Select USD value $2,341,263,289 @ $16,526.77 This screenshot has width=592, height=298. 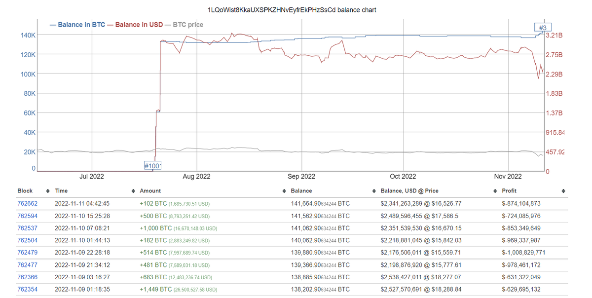pos(422,203)
